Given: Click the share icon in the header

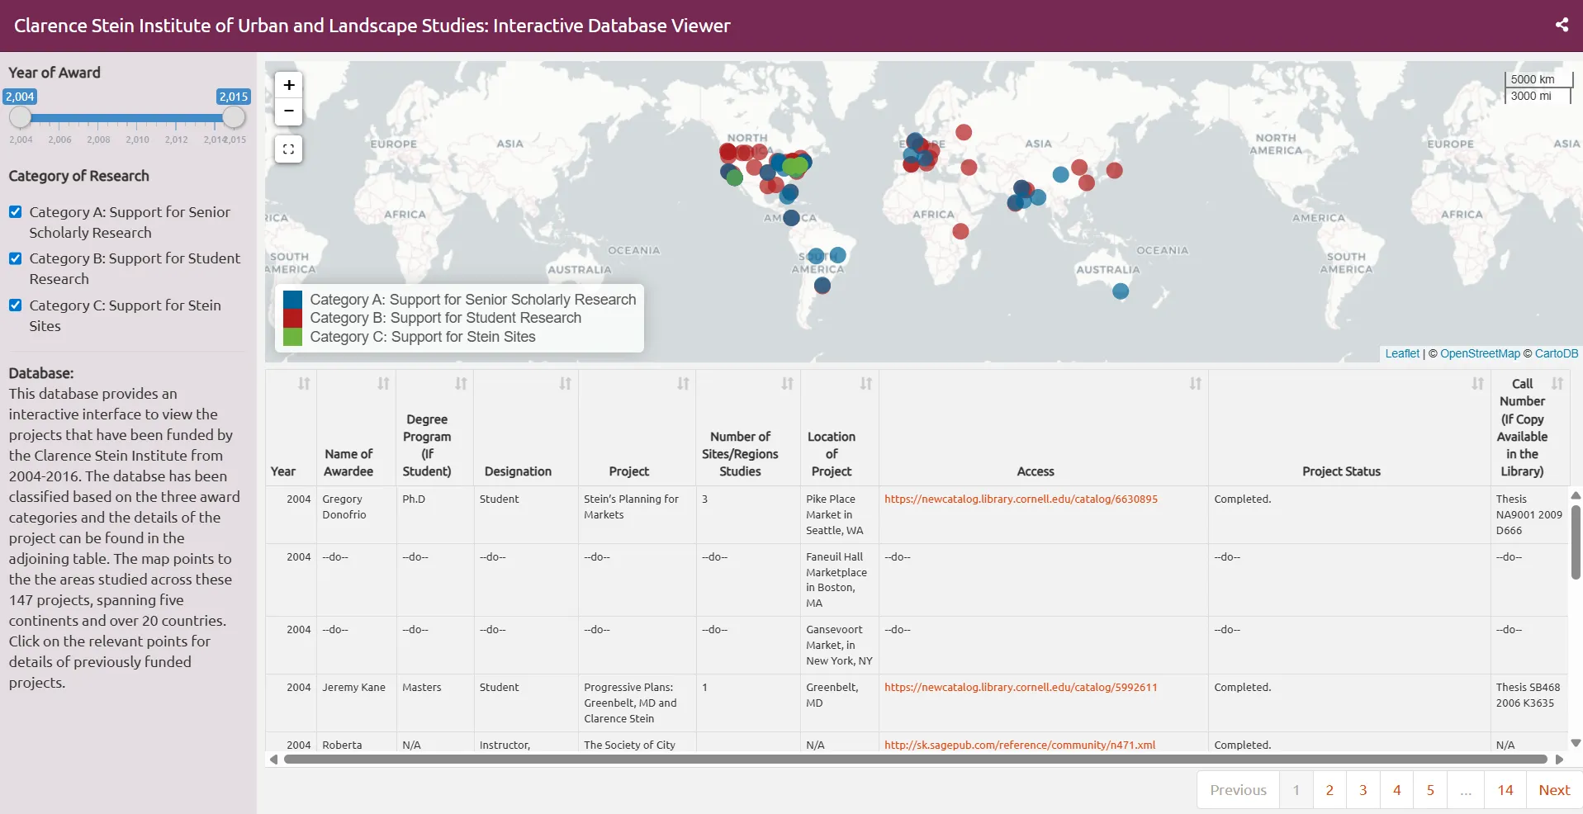Looking at the screenshot, I should click(1561, 25).
